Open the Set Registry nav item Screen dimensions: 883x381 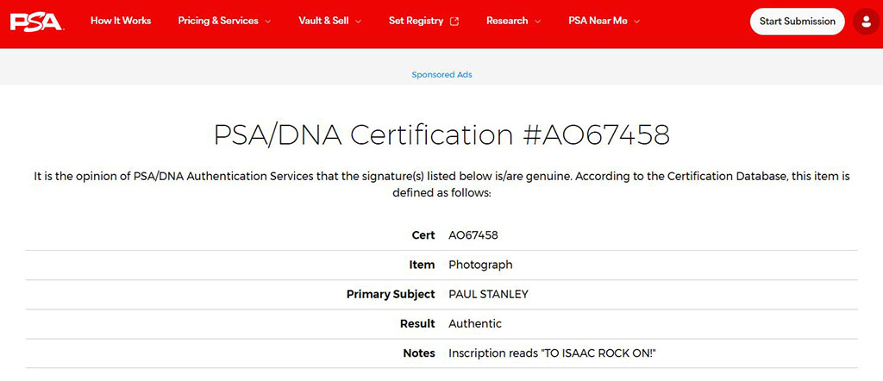(x=416, y=22)
